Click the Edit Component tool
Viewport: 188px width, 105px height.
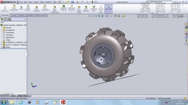(x=5, y=9)
